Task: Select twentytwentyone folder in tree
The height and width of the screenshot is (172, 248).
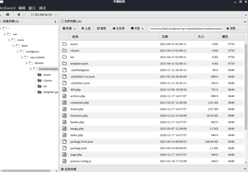Action: [x=48, y=69]
